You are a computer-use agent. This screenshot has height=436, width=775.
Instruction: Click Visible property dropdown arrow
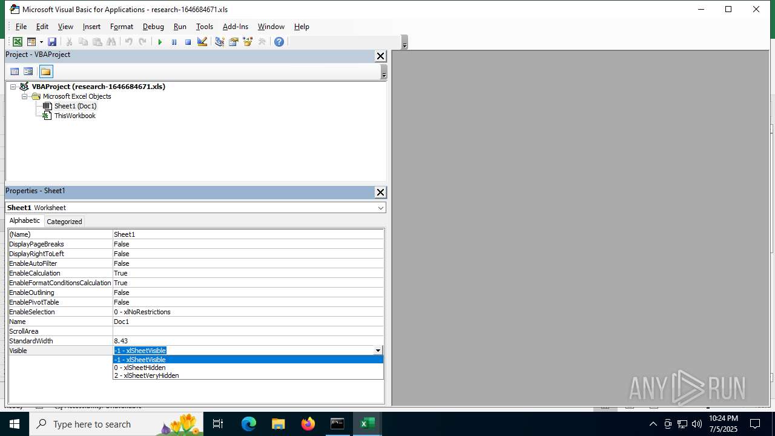(x=378, y=351)
